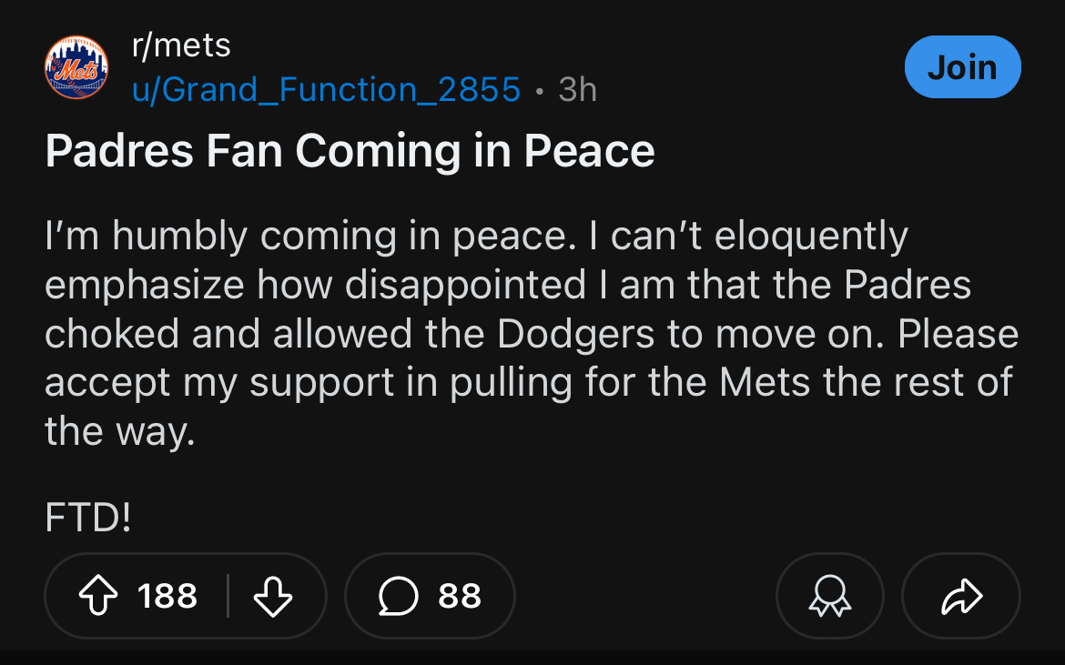
Task: Open u/Grand_Function_2855's profile
Action: [326, 89]
